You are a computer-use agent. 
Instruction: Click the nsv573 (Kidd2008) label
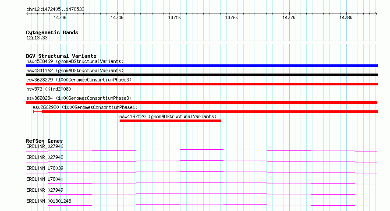(49, 89)
